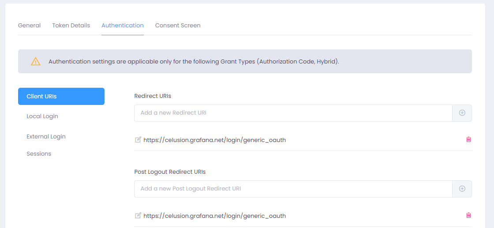The image size is (494, 228).
Task: Click the Add a new Post Logout Redirect URI field
Action: [293, 189]
